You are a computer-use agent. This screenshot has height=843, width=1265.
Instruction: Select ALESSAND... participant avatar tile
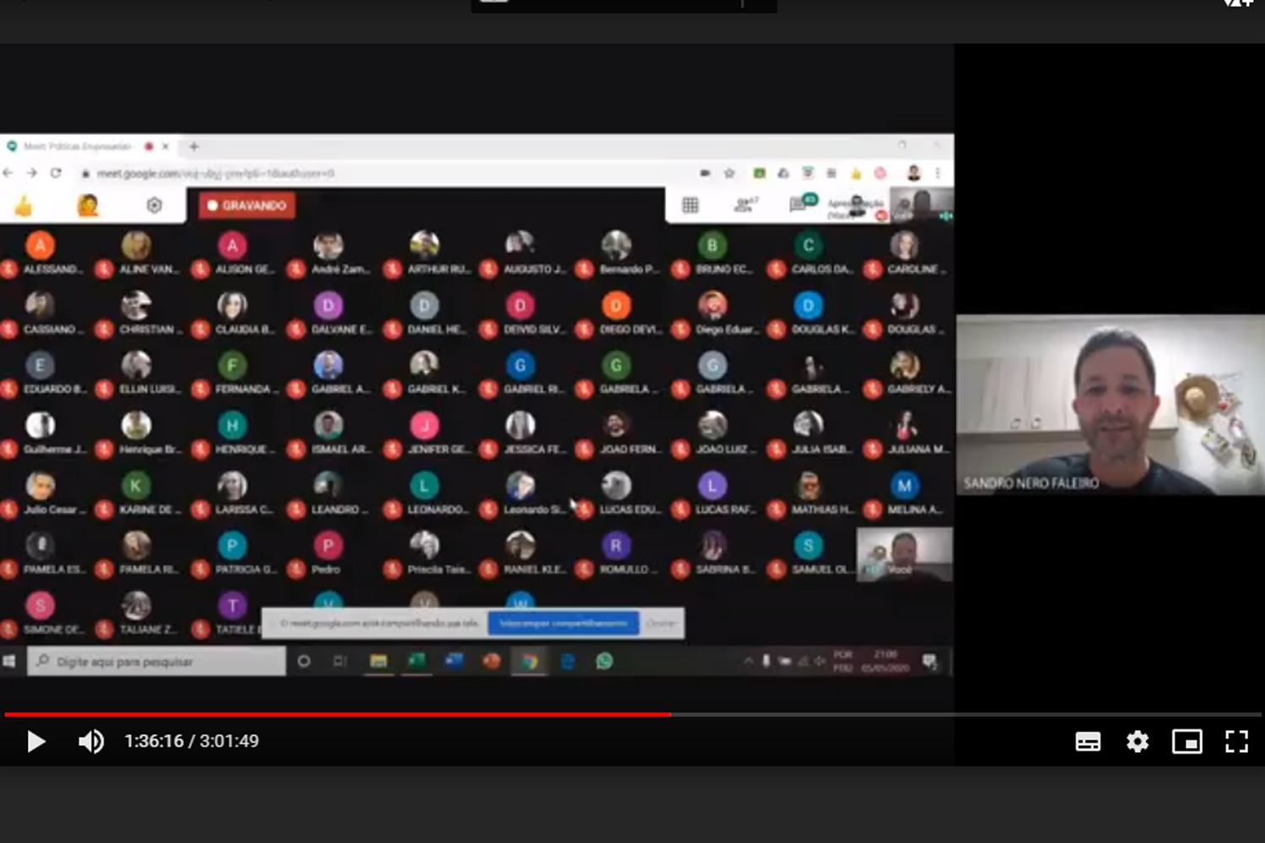40,245
